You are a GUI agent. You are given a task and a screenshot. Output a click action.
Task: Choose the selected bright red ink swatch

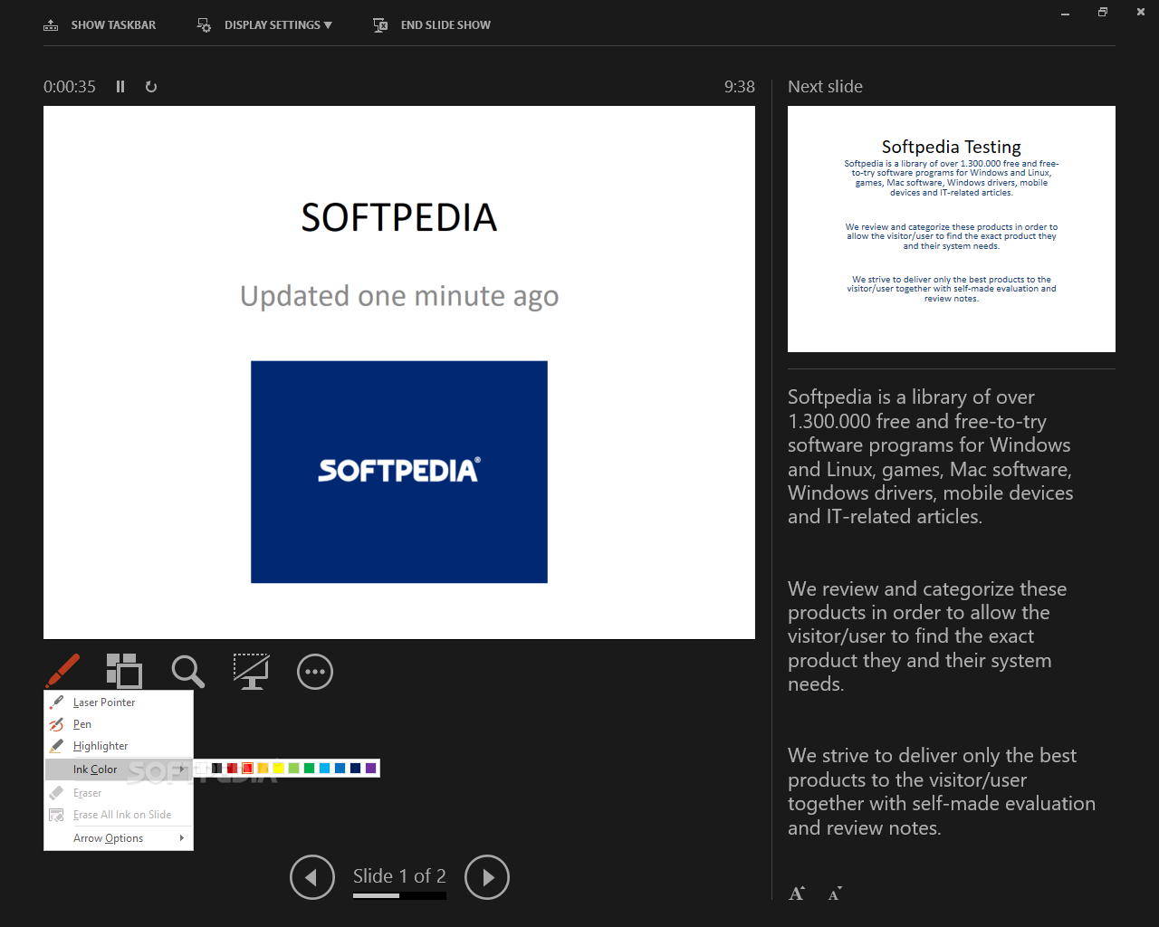(247, 768)
